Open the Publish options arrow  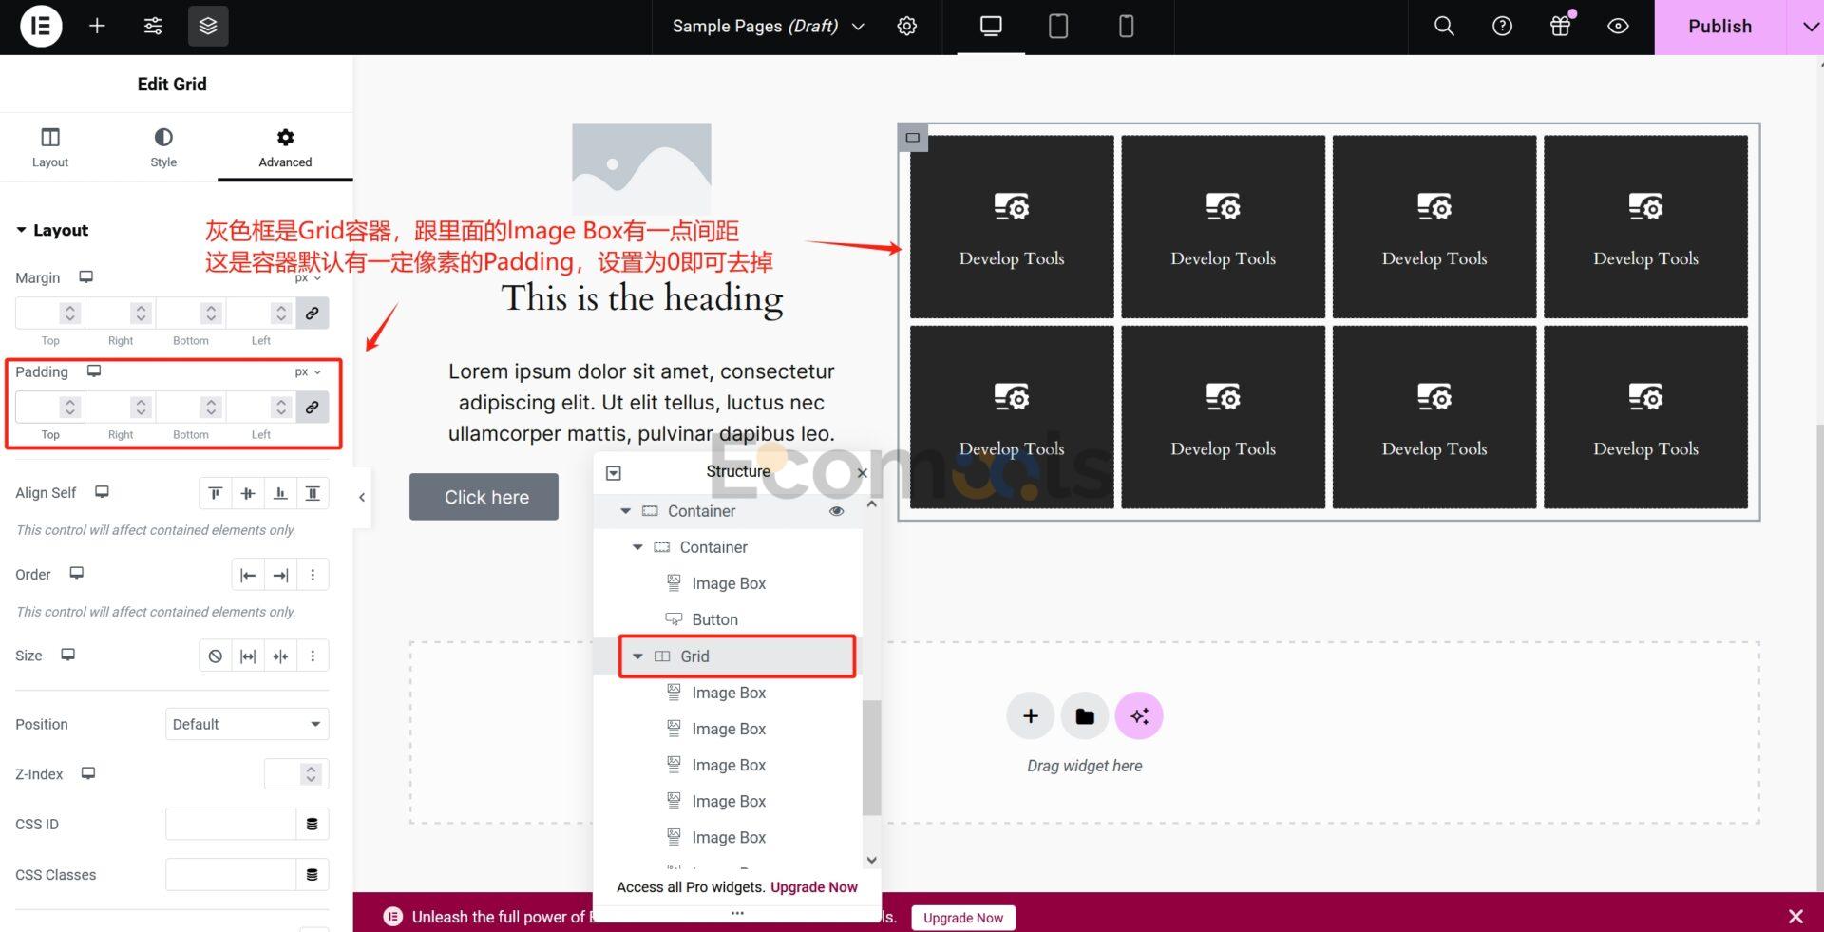pyautogui.click(x=1809, y=27)
